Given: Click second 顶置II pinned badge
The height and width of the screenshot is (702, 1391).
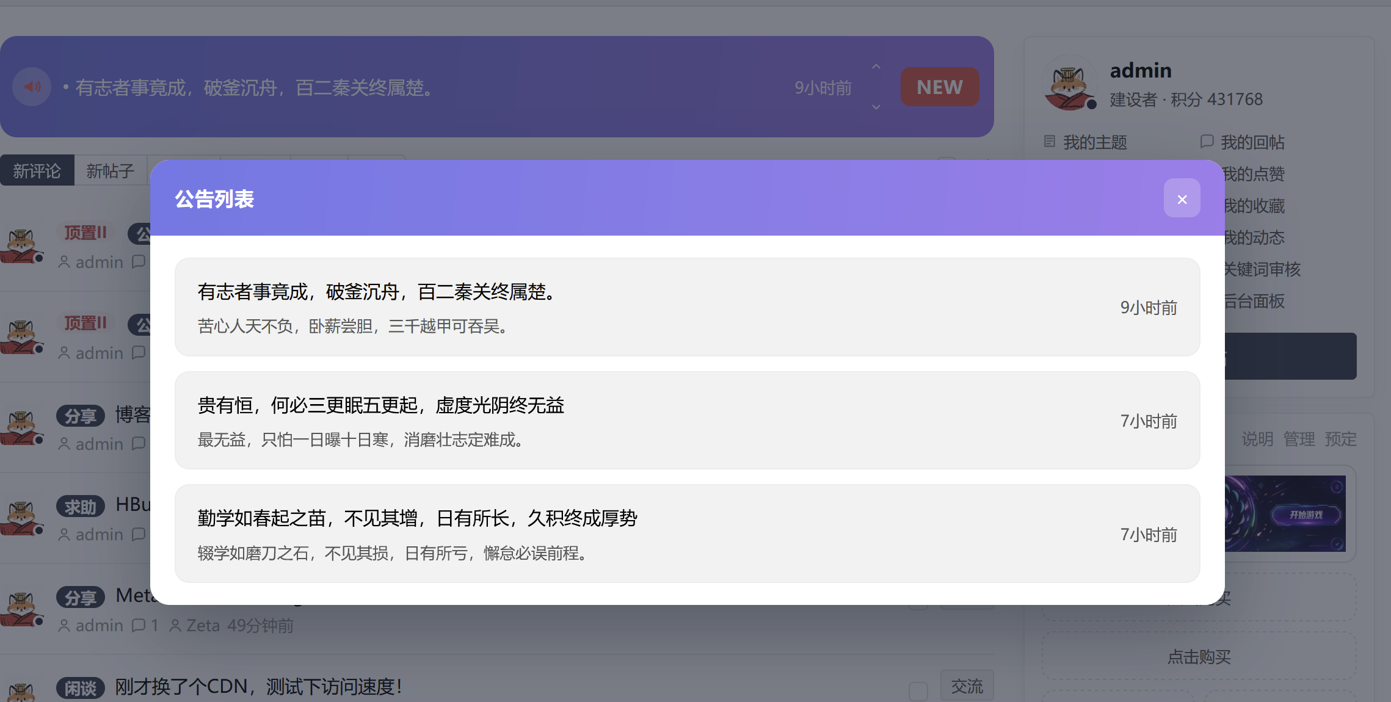Looking at the screenshot, I should pyautogui.click(x=85, y=323).
